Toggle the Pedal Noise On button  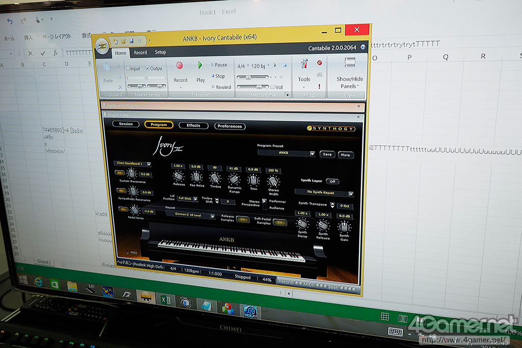[x=123, y=209]
